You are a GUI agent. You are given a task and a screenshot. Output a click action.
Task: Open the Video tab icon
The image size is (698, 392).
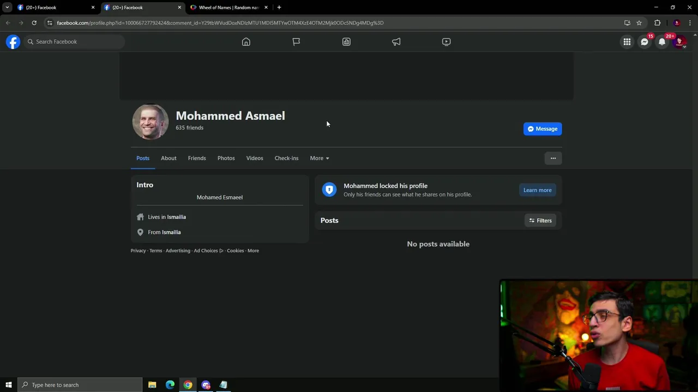[x=446, y=41]
